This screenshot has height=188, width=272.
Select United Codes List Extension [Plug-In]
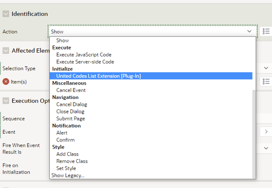point(151,76)
